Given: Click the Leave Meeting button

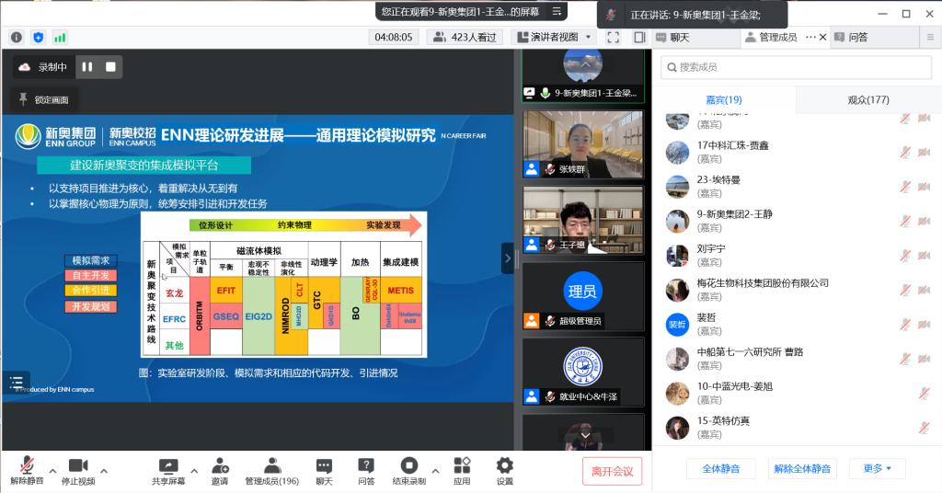Looking at the screenshot, I should (x=612, y=471).
